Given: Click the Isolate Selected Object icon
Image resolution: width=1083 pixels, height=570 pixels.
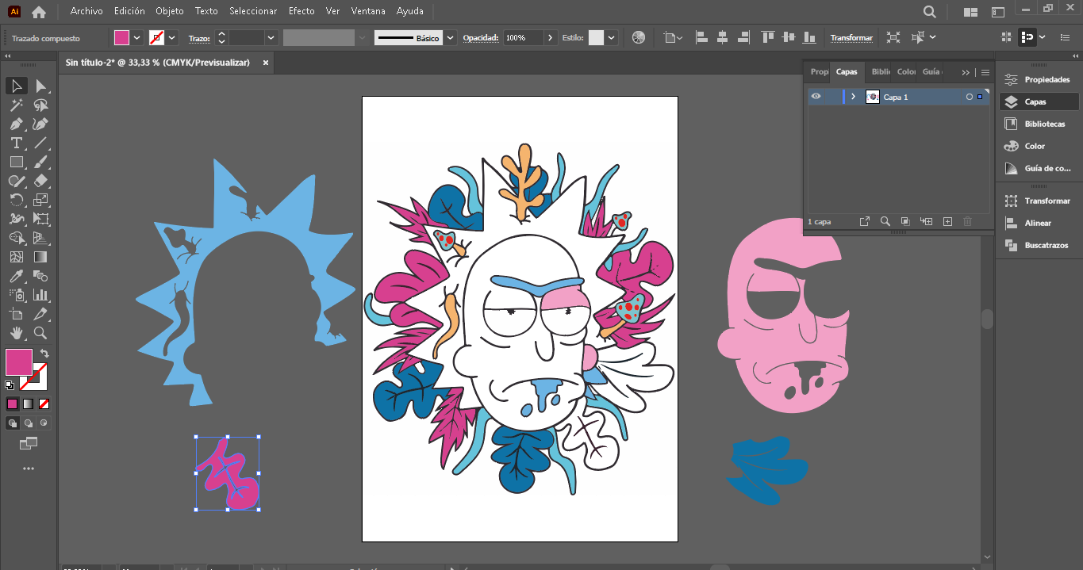Looking at the screenshot, I should pyautogui.click(x=893, y=37).
